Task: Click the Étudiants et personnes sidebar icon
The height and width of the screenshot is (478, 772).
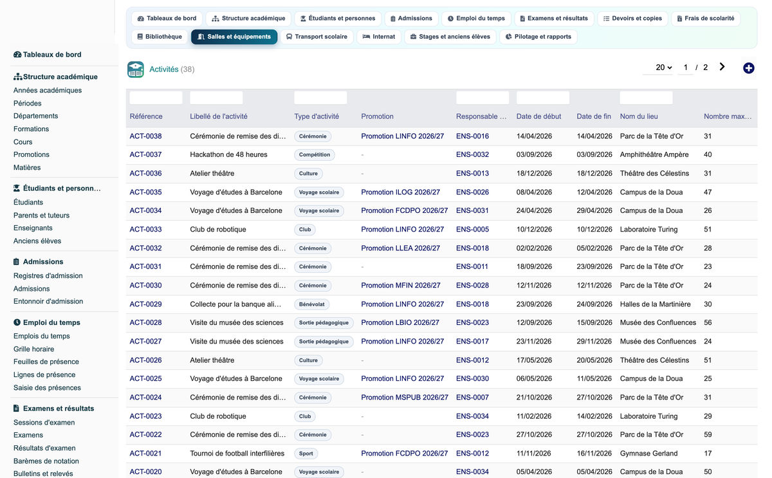Action: pyautogui.click(x=17, y=188)
